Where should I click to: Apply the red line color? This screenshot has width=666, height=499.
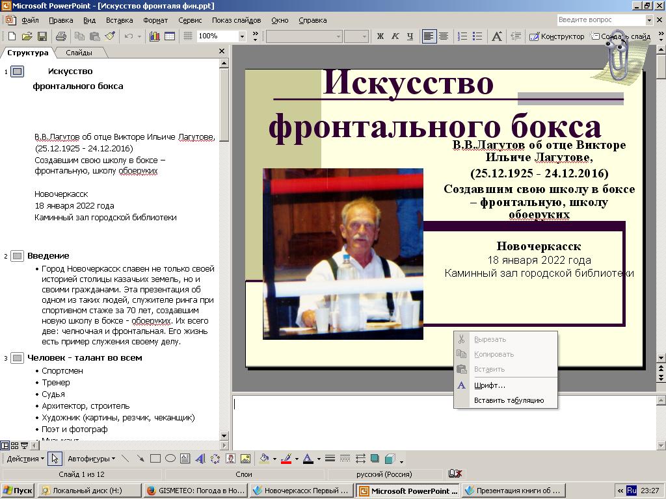[x=286, y=459]
